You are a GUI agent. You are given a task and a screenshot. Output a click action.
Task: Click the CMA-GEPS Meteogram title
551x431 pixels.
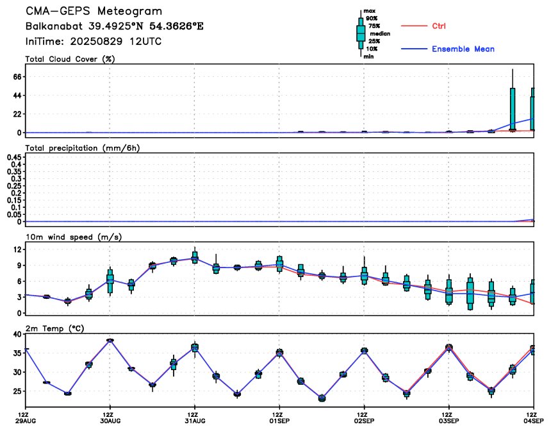coord(94,12)
